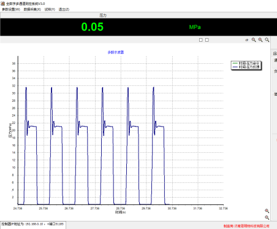Click the middle magnifier icon in chart toolbar
277x229 pixels.
pyautogui.click(x=260, y=40)
